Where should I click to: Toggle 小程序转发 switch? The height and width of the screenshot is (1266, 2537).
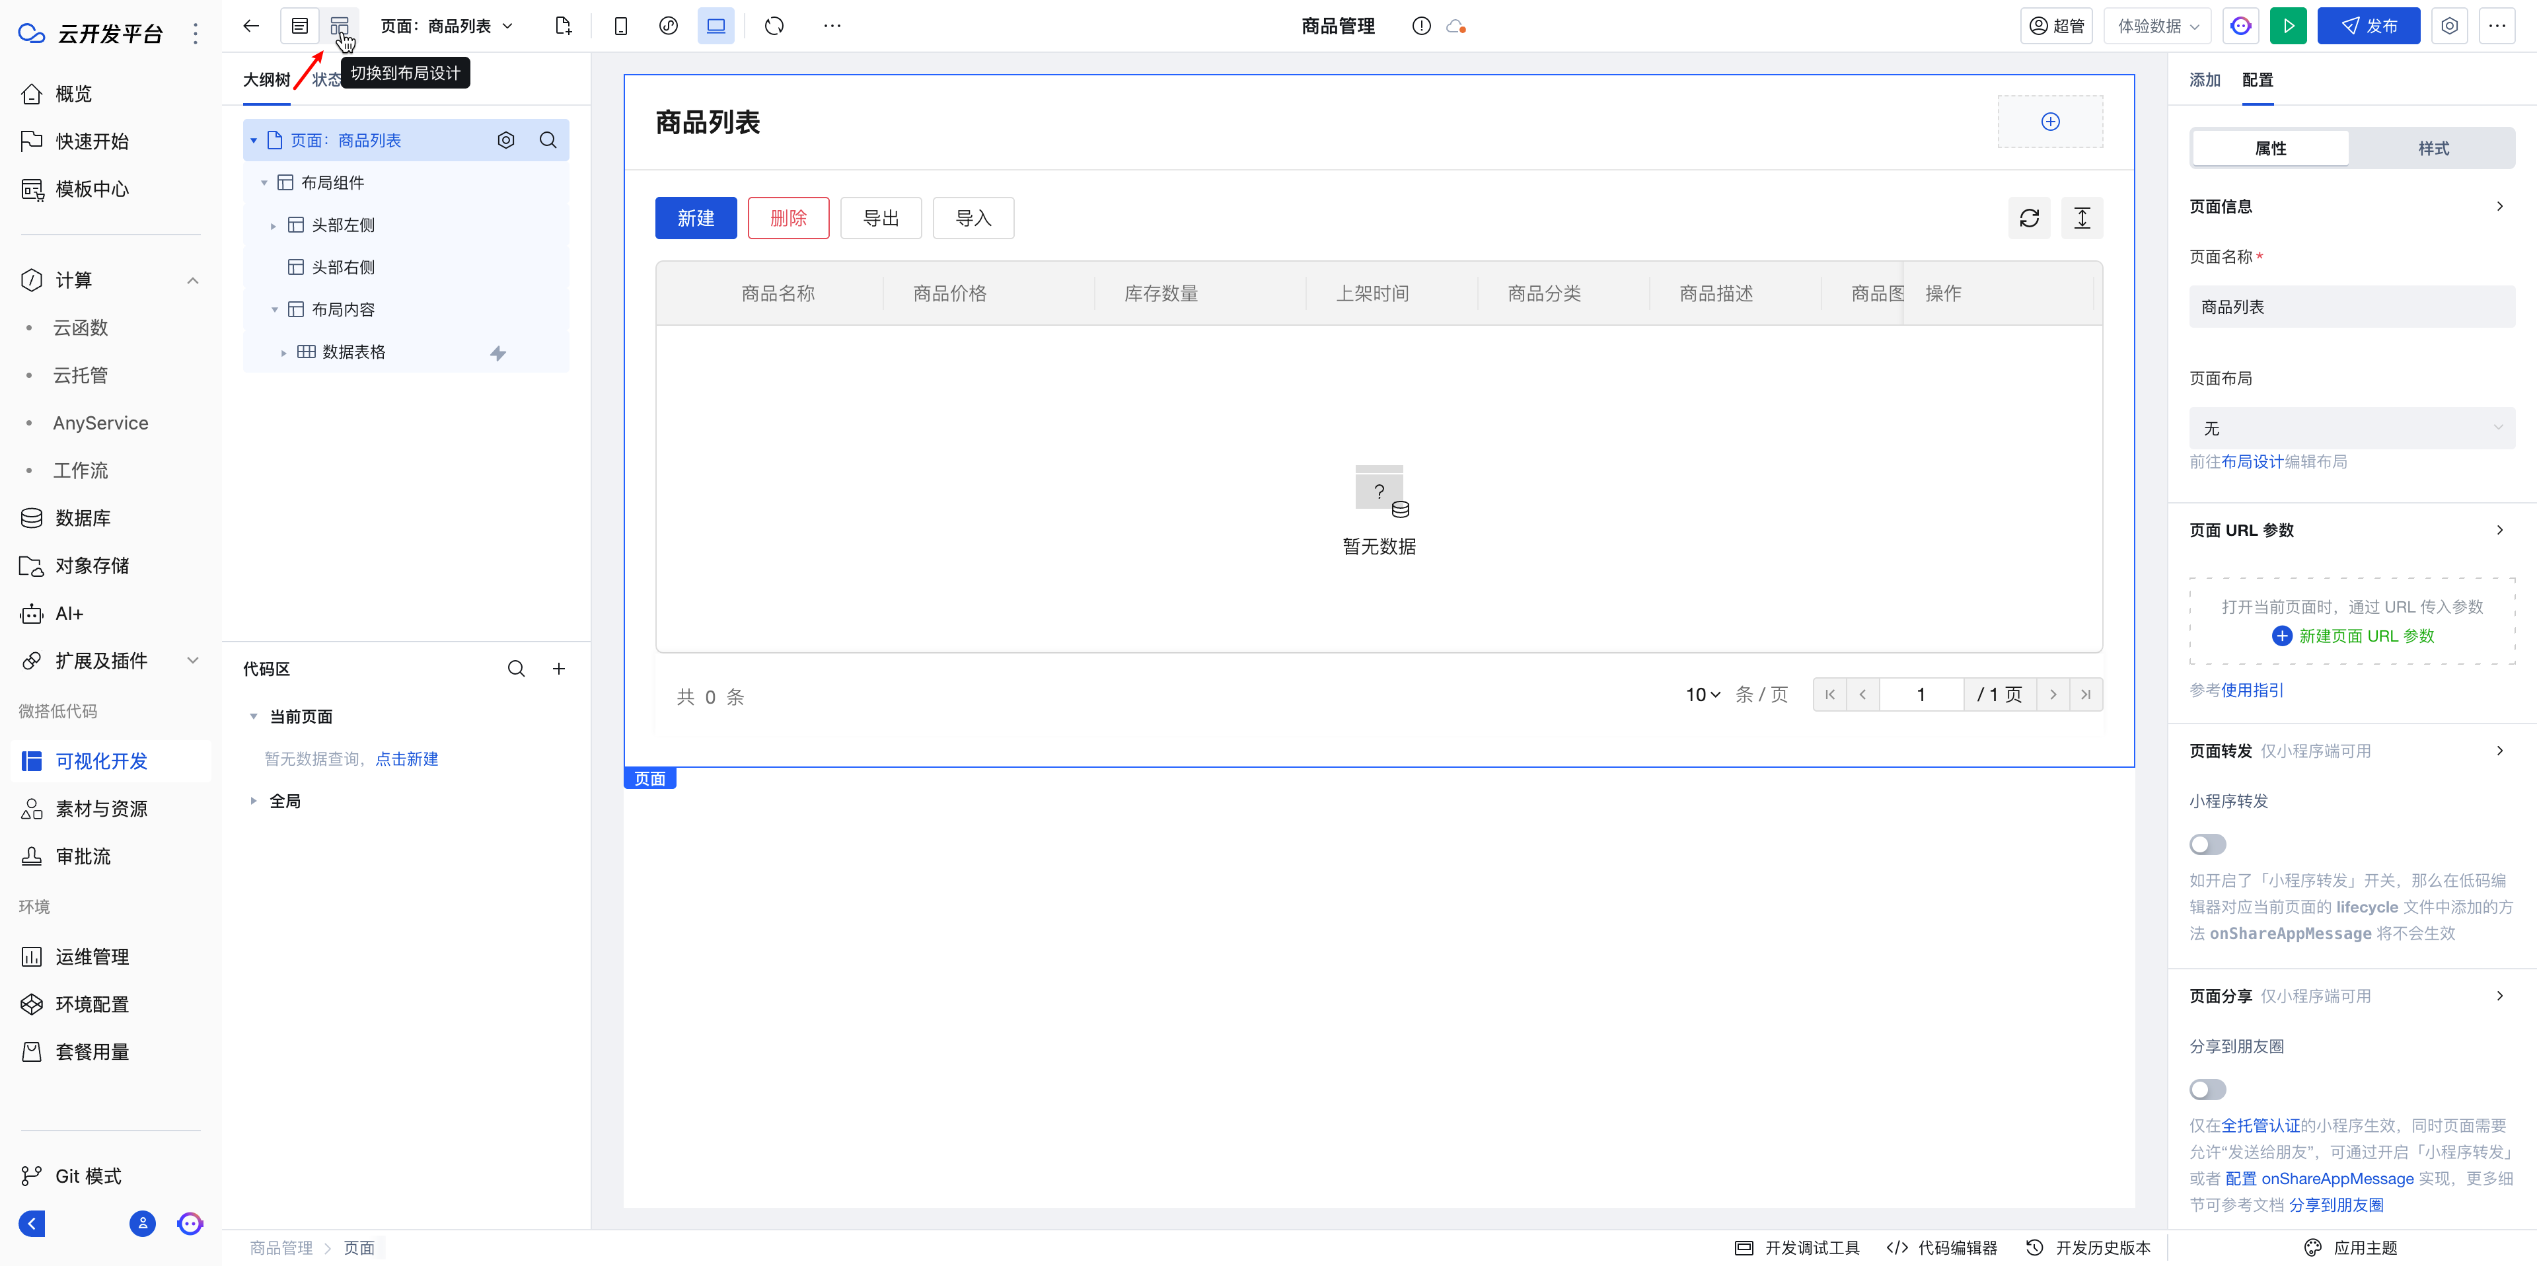pos(2207,844)
